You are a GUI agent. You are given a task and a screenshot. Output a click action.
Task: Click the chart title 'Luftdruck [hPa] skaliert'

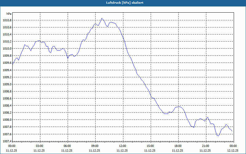pos(125,3)
